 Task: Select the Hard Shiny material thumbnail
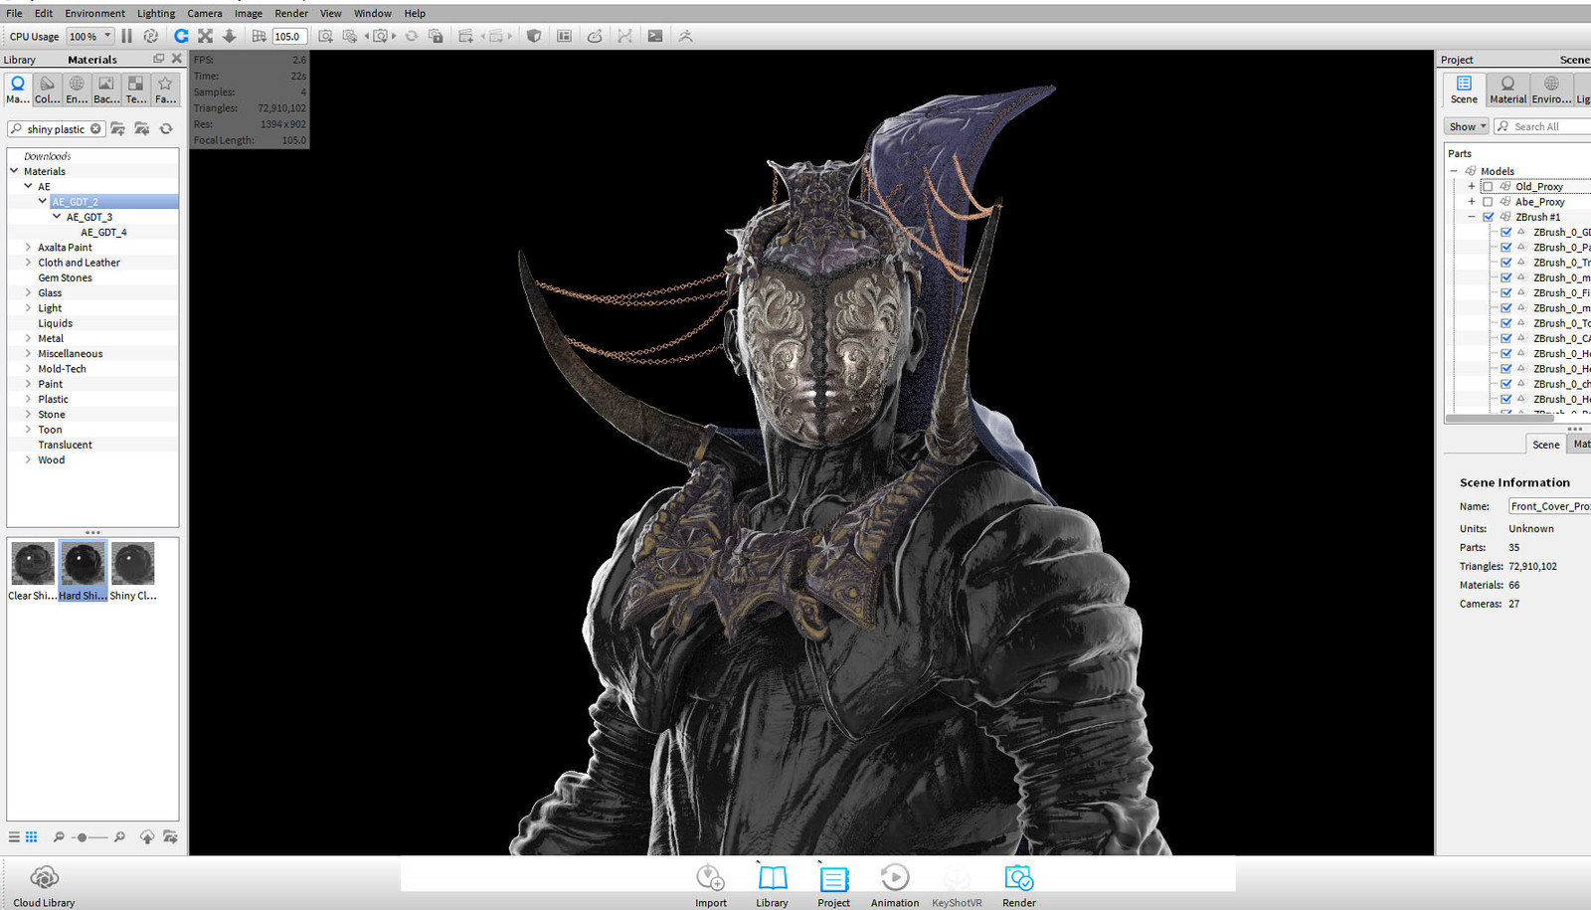[x=83, y=571]
